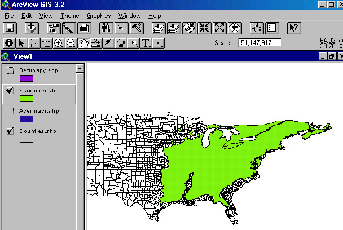Select the Vertex Edit tool
The image size is (343, 230).
[34, 43]
